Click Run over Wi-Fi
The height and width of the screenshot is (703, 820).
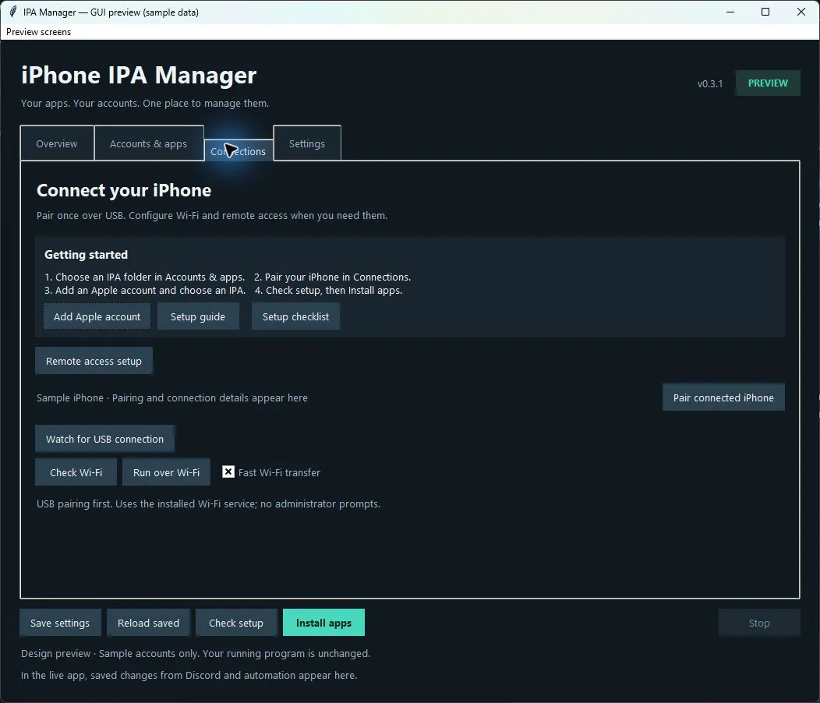pos(166,472)
